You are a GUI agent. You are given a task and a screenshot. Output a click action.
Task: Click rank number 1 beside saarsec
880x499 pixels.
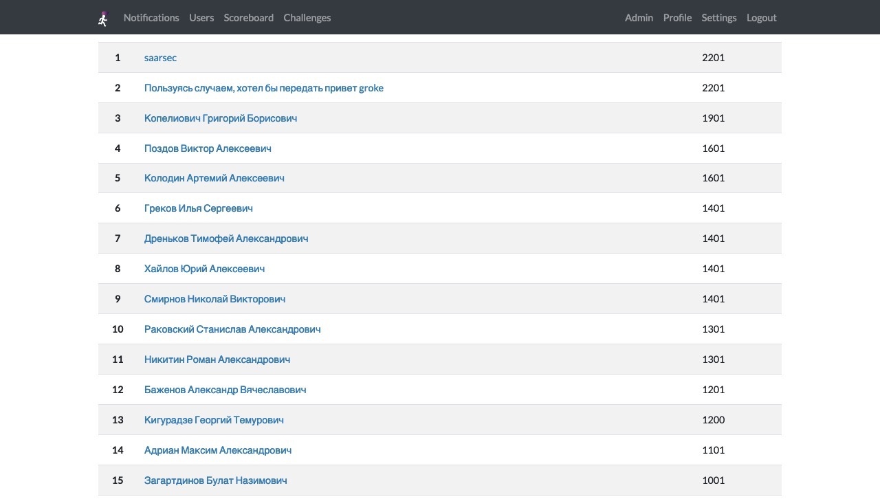[118, 58]
